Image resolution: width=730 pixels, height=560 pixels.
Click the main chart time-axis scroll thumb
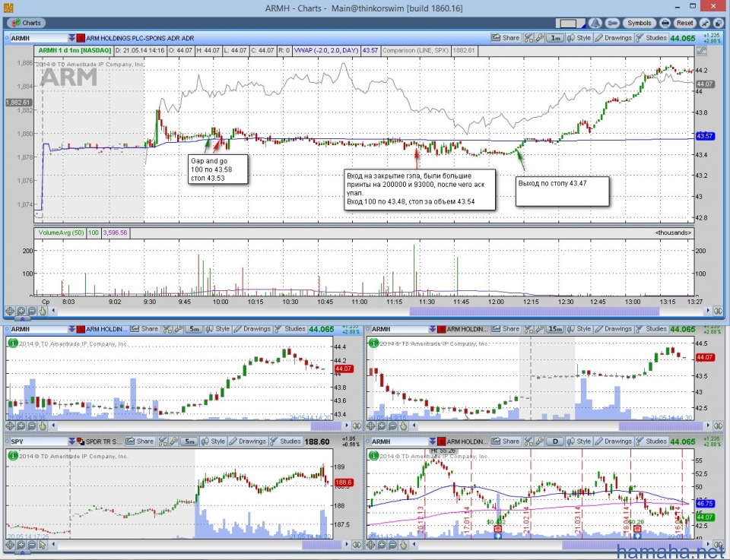click(x=535, y=311)
